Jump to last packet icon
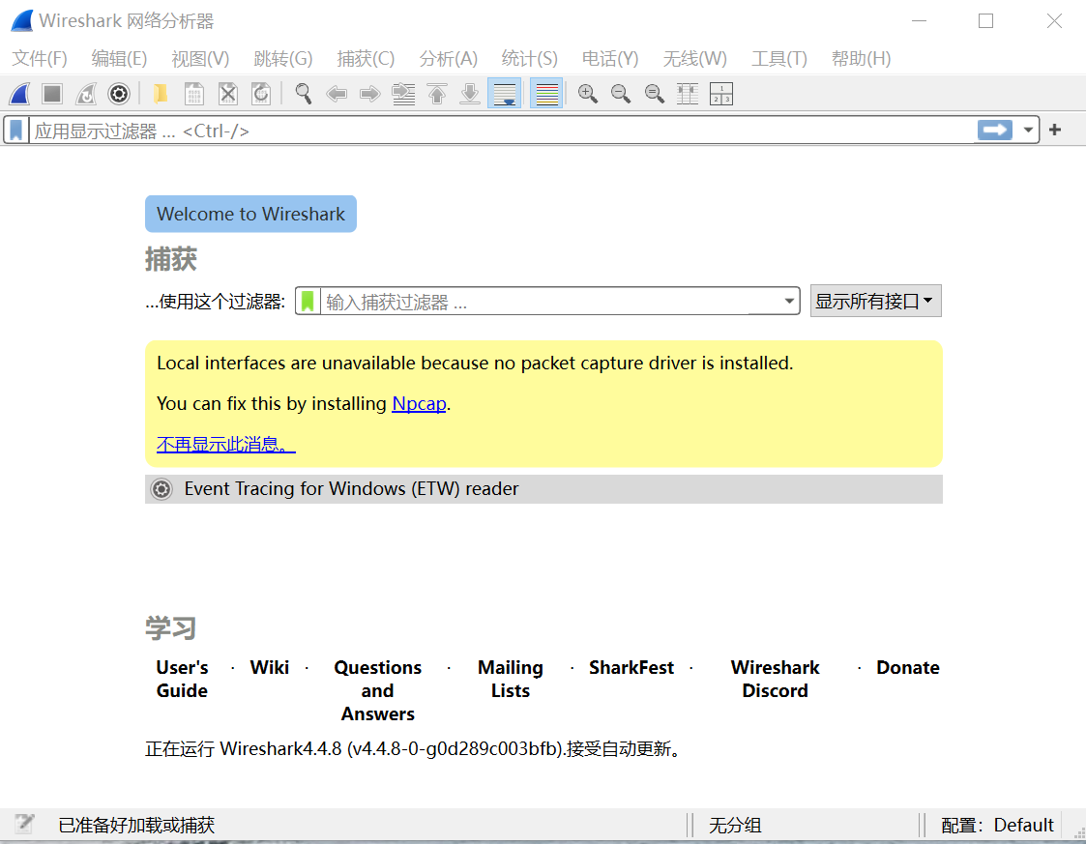 (x=470, y=94)
